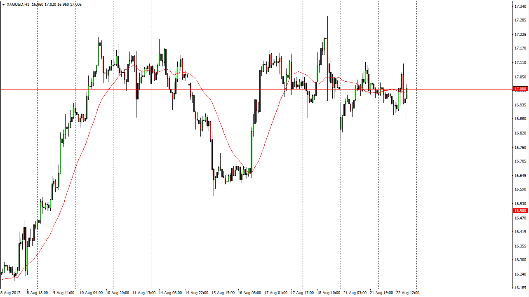Click the dropdown triangle beside XAGUSD,H1
The image size is (529, 297).
tap(3, 4)
